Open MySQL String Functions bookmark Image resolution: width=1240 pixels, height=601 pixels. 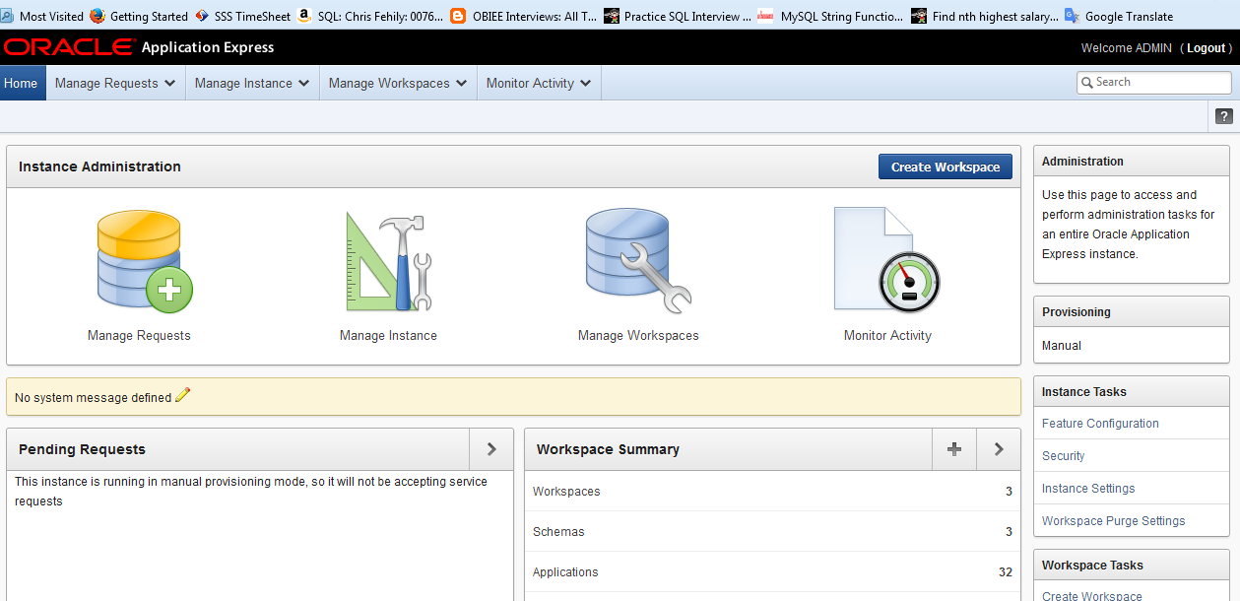(831, 16)
